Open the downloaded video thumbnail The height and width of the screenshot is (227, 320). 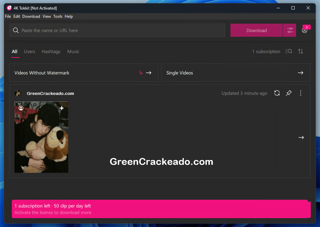[41, 137]
